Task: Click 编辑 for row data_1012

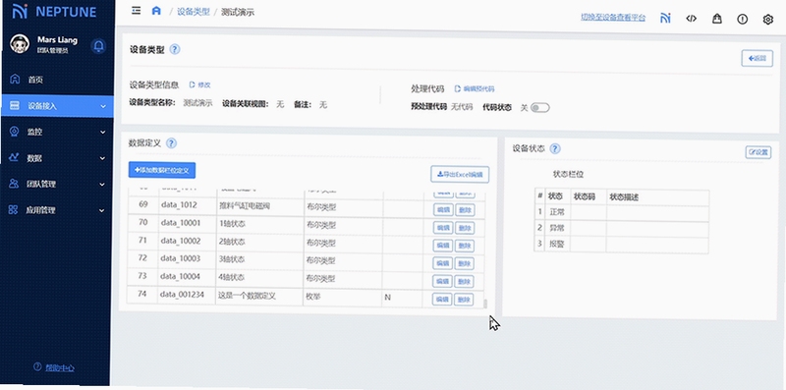Action: (443, 210)
